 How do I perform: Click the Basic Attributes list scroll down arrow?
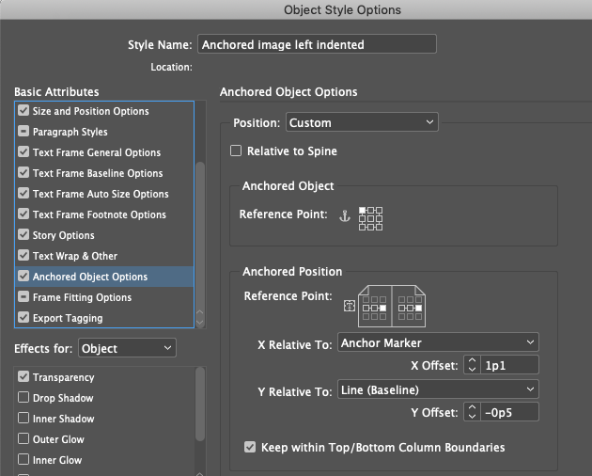[200, 323]
